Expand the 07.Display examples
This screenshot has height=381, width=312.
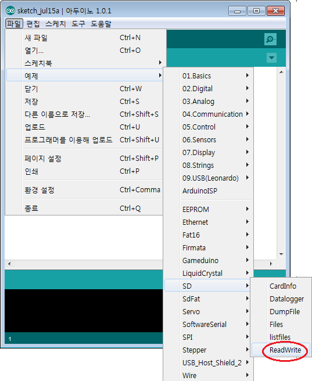tap(209, 153)
